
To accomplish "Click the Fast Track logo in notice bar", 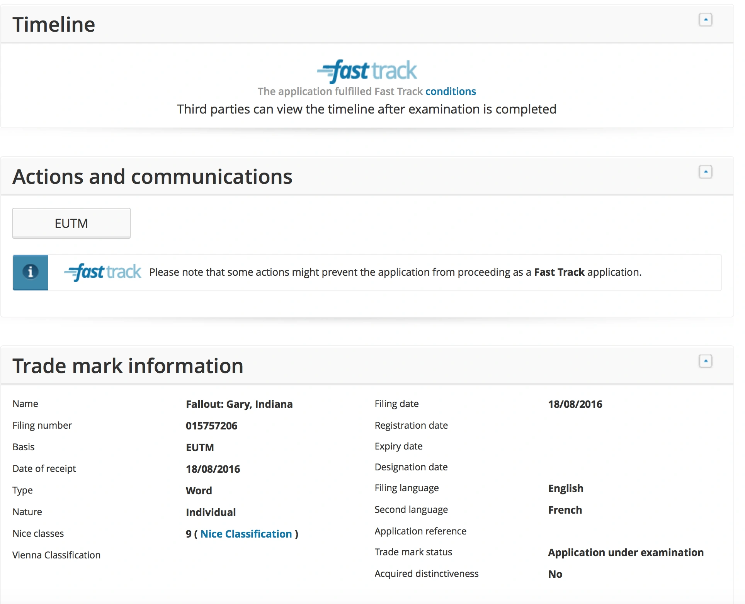I will [x=103, y=272].
